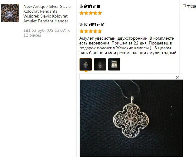
Task: Open the product thumbnail image
Action: tap(10, 13)
